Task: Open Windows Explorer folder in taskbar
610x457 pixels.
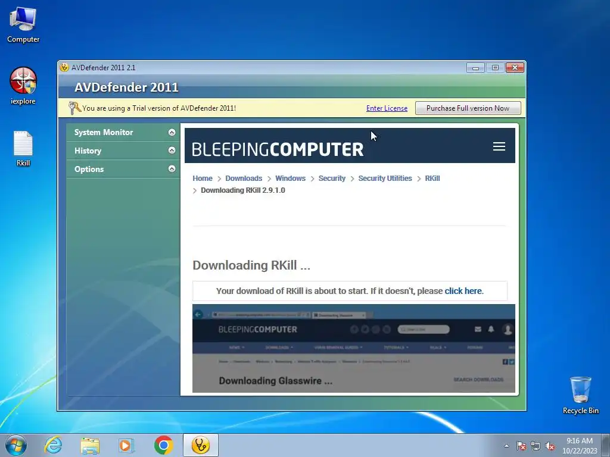Action: [90, 445]
